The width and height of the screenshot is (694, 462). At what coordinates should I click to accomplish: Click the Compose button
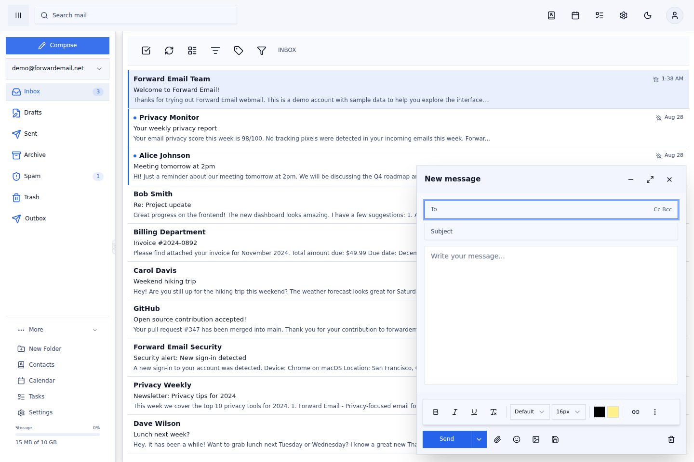57,45
